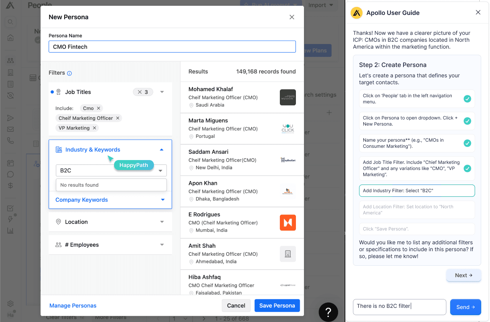Screen dimensions: 490x322
Task: Click the Filters info icon
Action: point(69,73)
